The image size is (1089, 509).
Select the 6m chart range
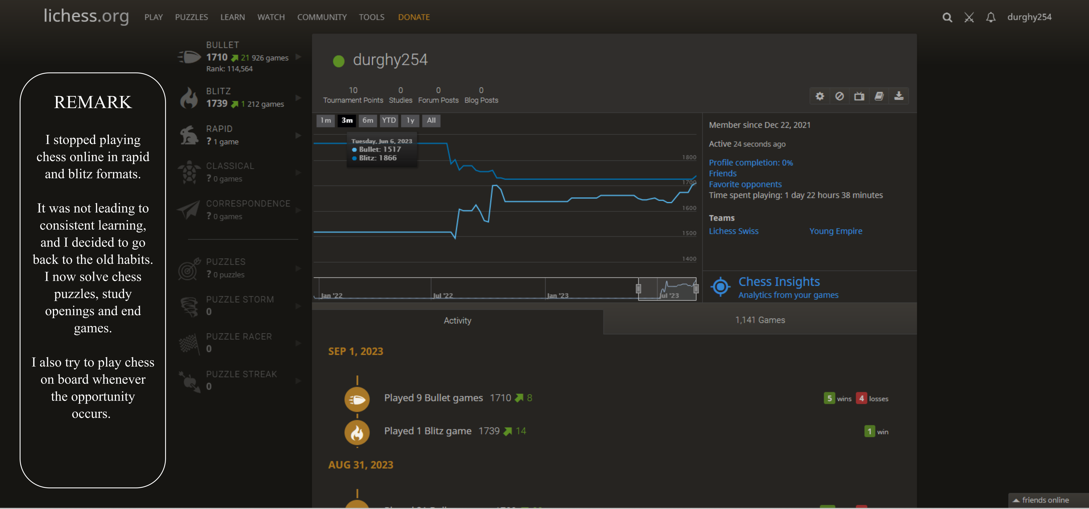coord(368,120)
